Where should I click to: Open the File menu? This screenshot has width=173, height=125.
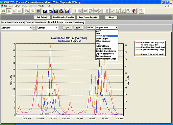6,6
